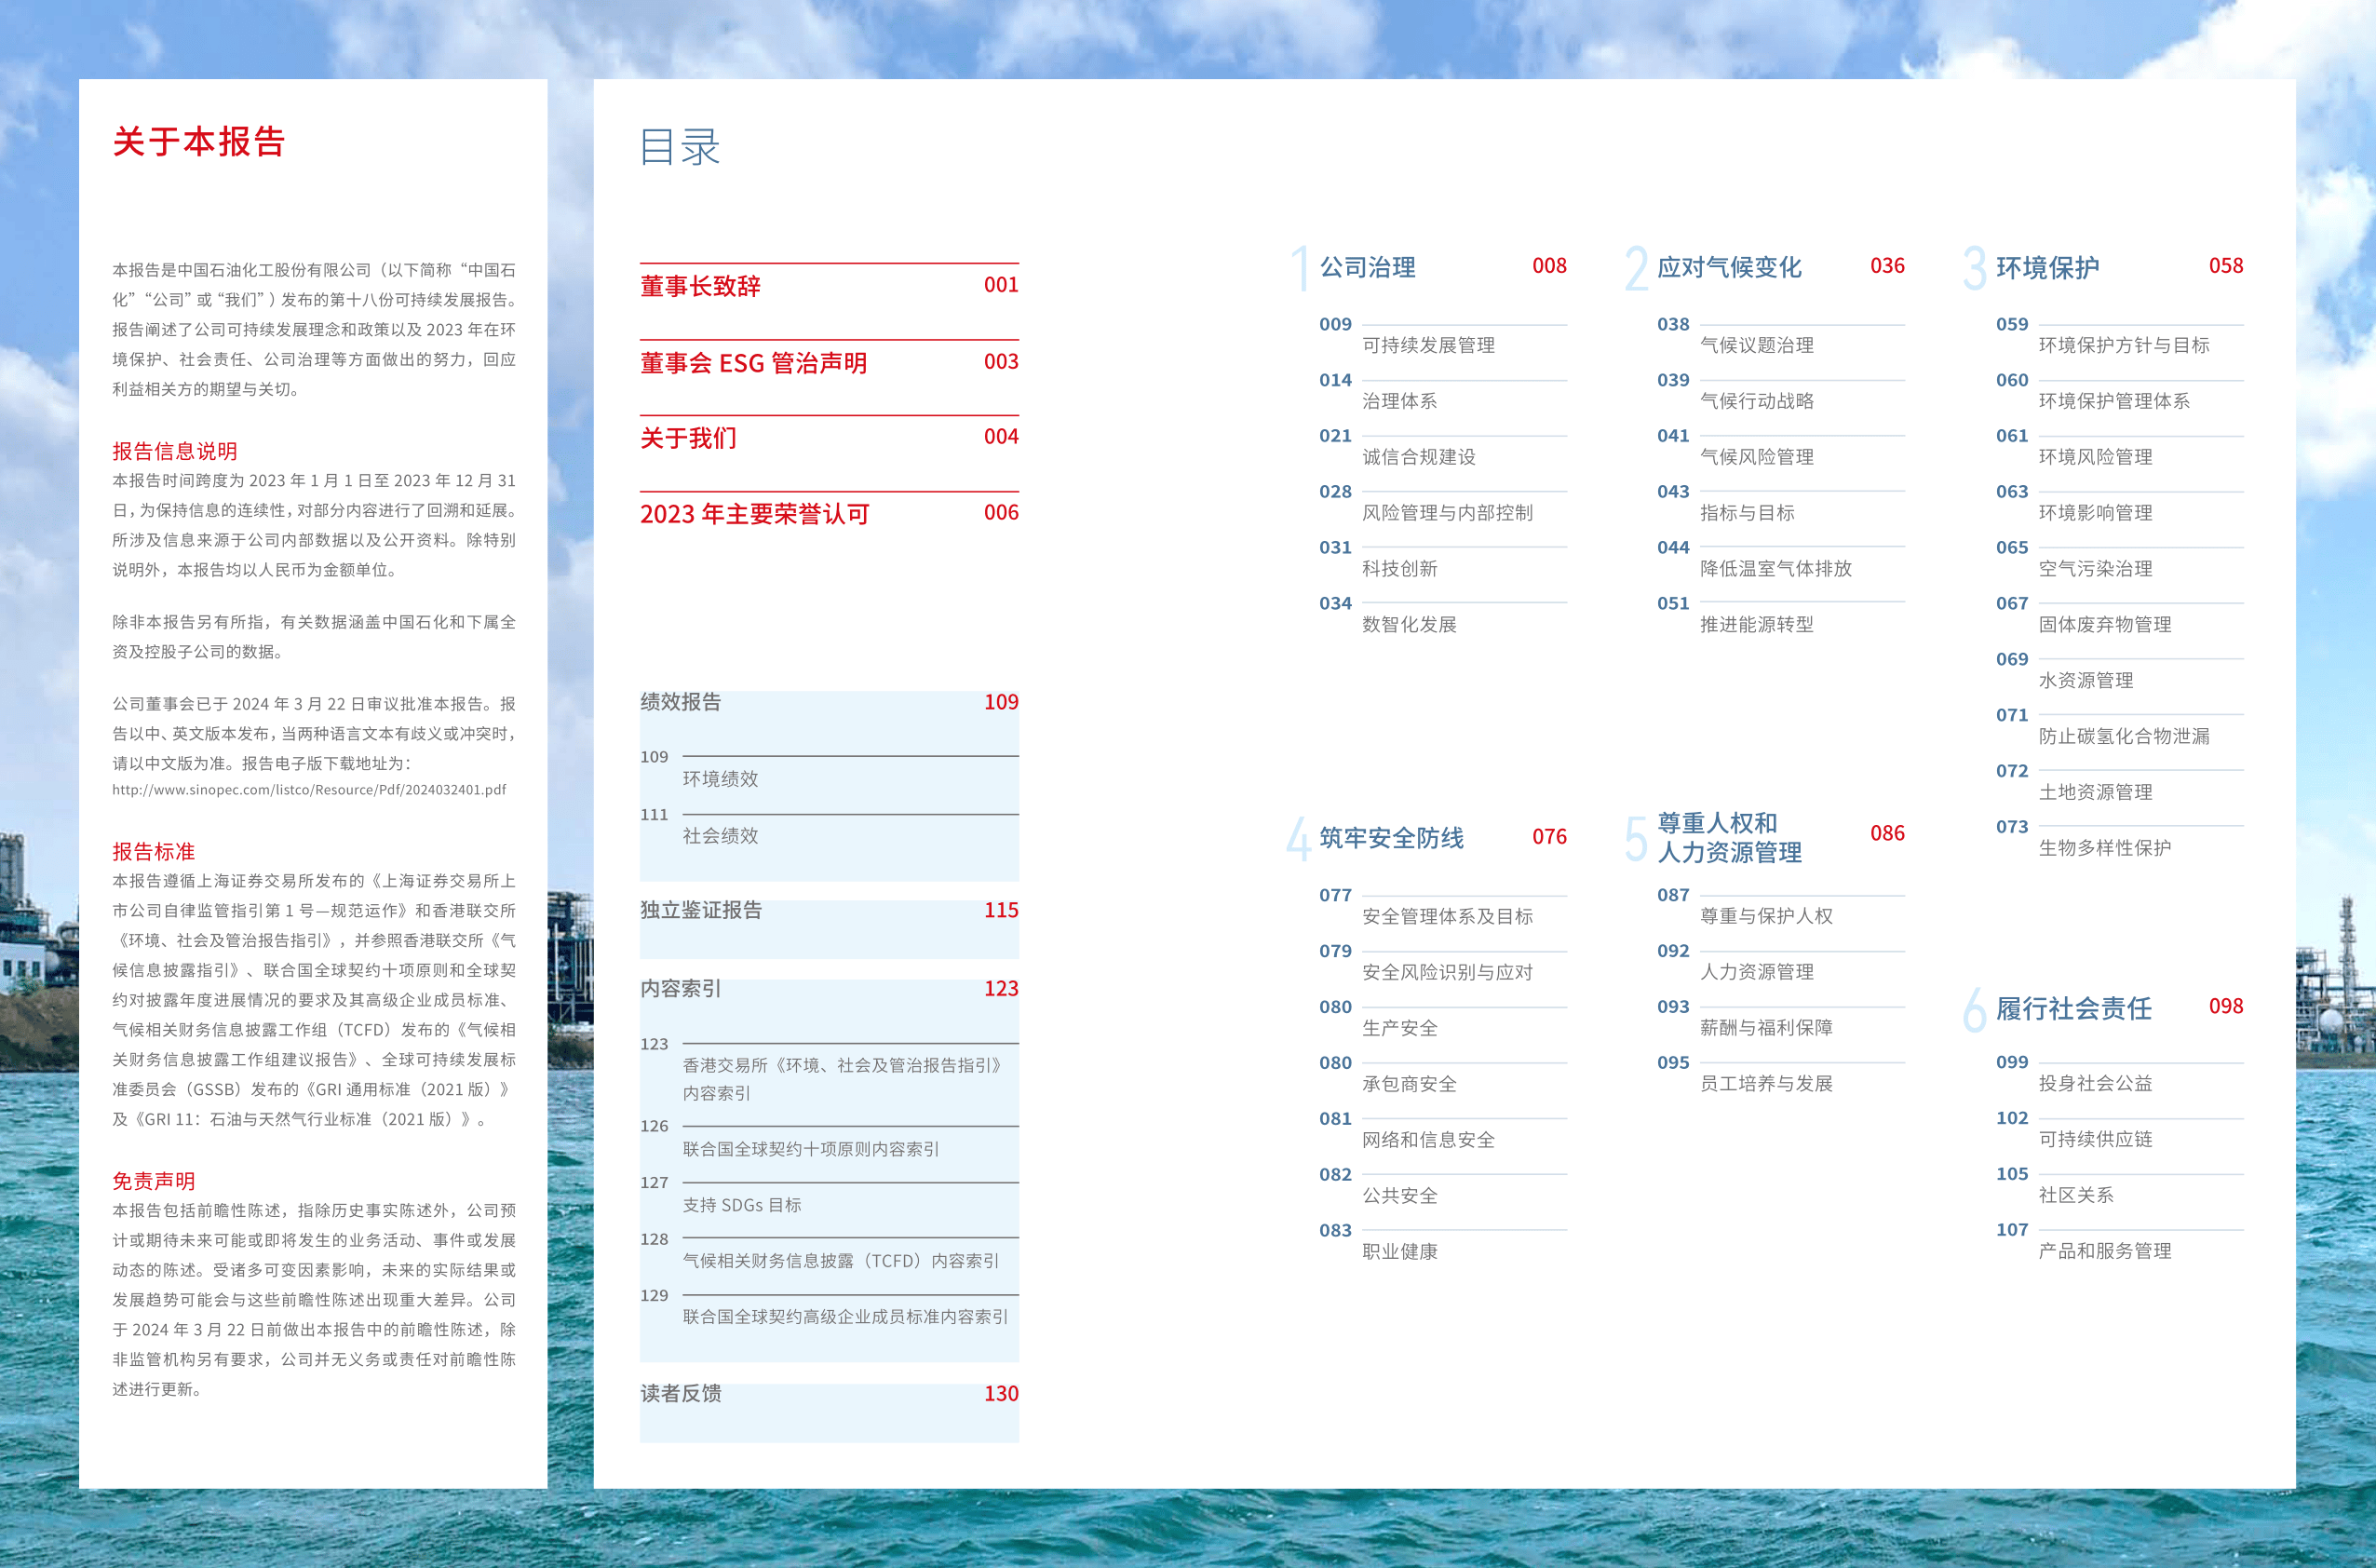The width and height of the screenshot is (2376, 1568).
Task: Click the 免责声明 subheading
Action: 153,1182
